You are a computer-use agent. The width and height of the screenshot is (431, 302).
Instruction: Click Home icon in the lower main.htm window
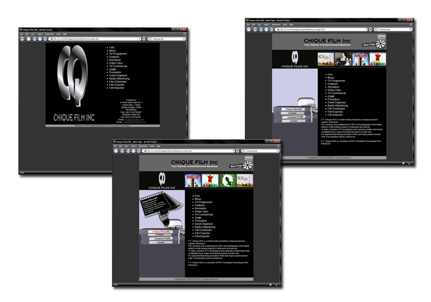point(139,151)
